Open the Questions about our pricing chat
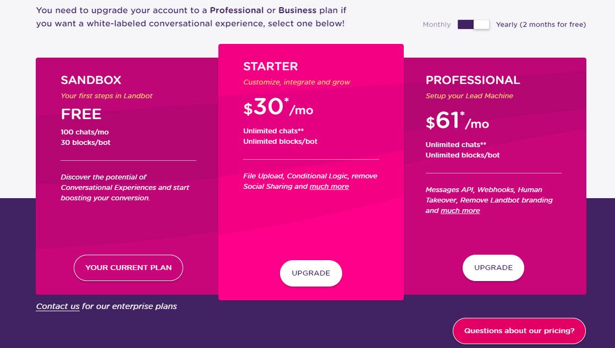The image size is (615, 348). [x=519, y=331]
